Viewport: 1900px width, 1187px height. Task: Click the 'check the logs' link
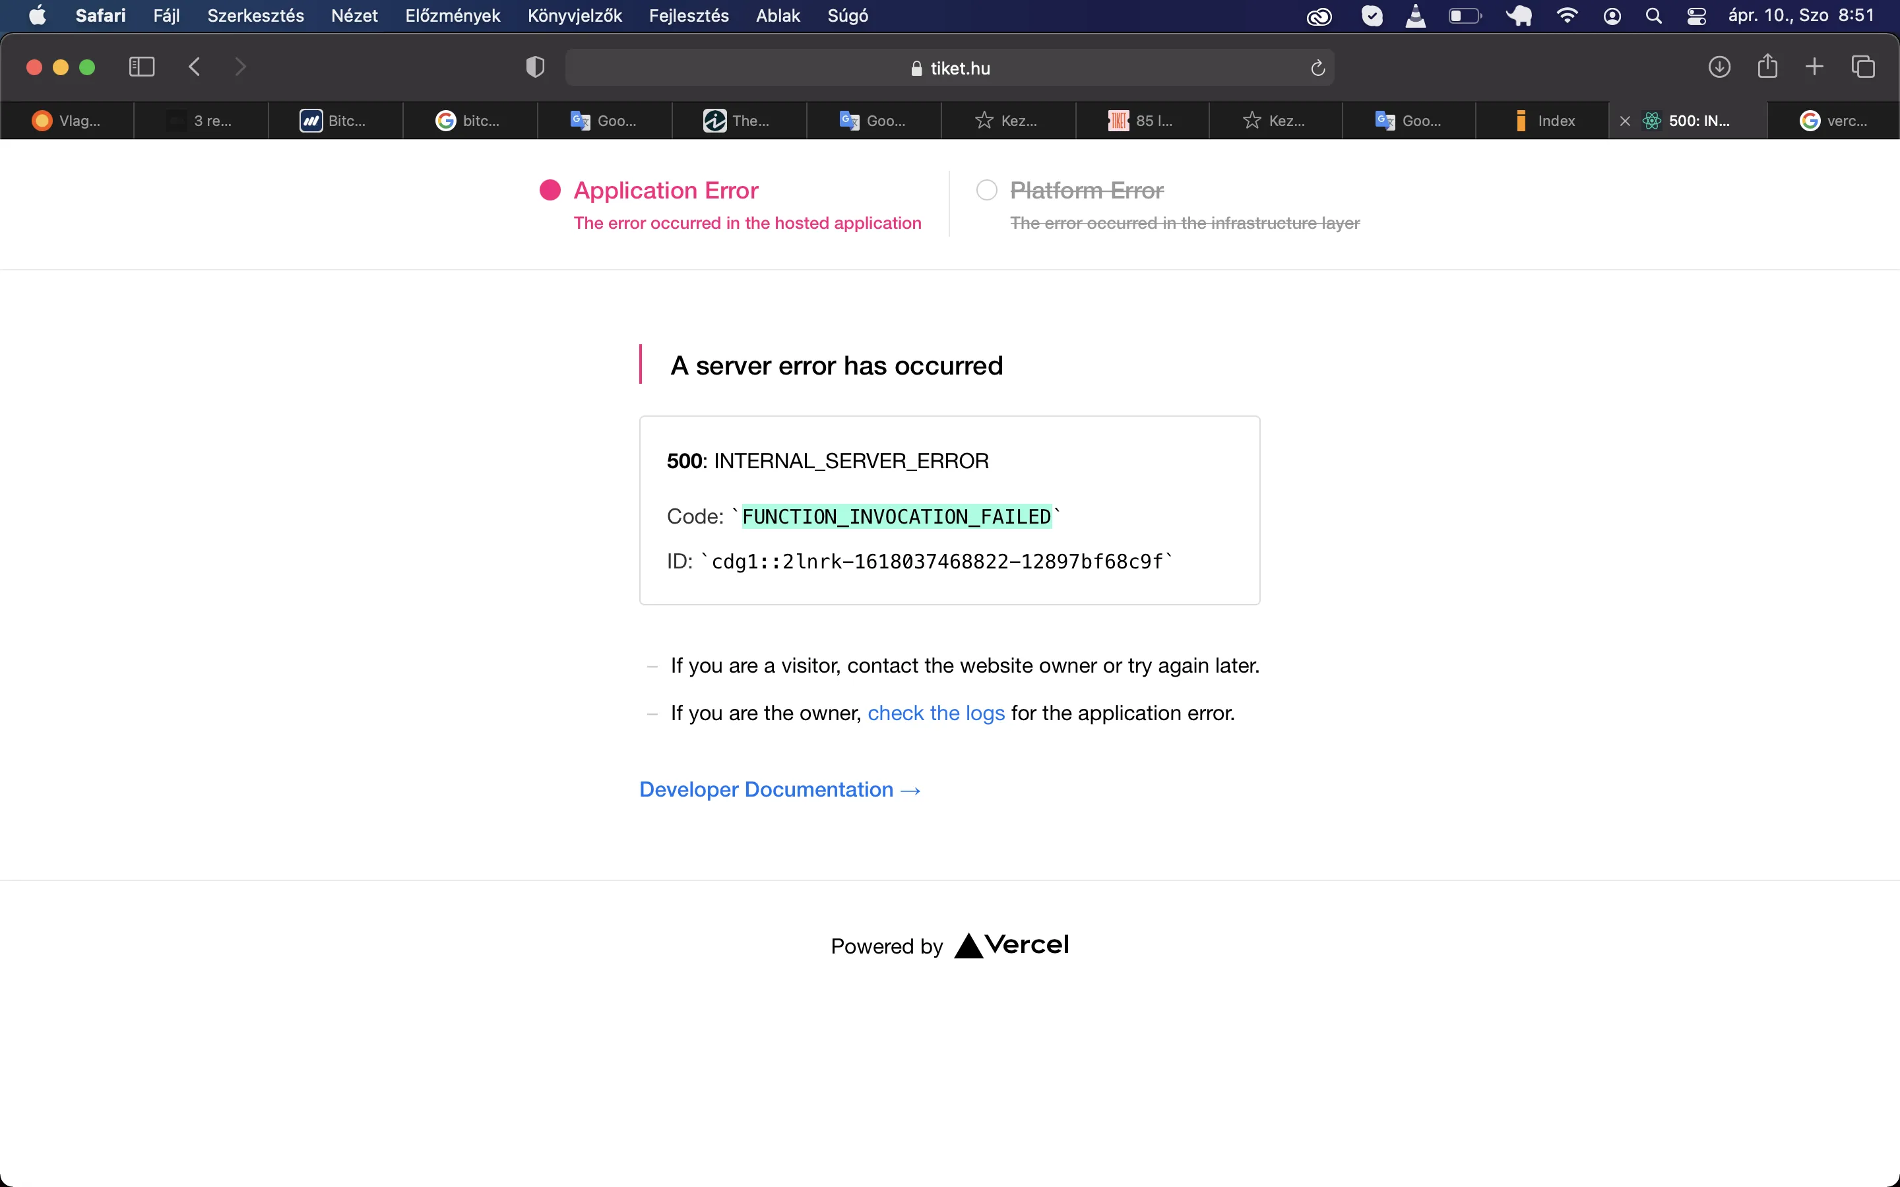coord(936,713)
